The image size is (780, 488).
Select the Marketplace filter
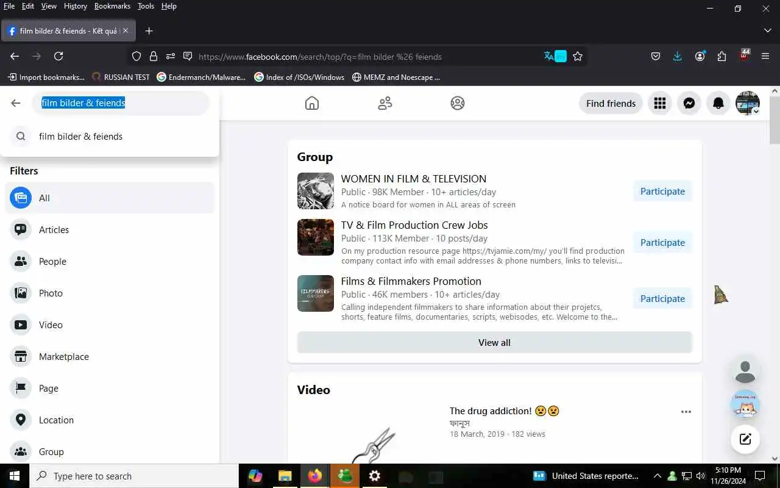(x=110, y=356)
